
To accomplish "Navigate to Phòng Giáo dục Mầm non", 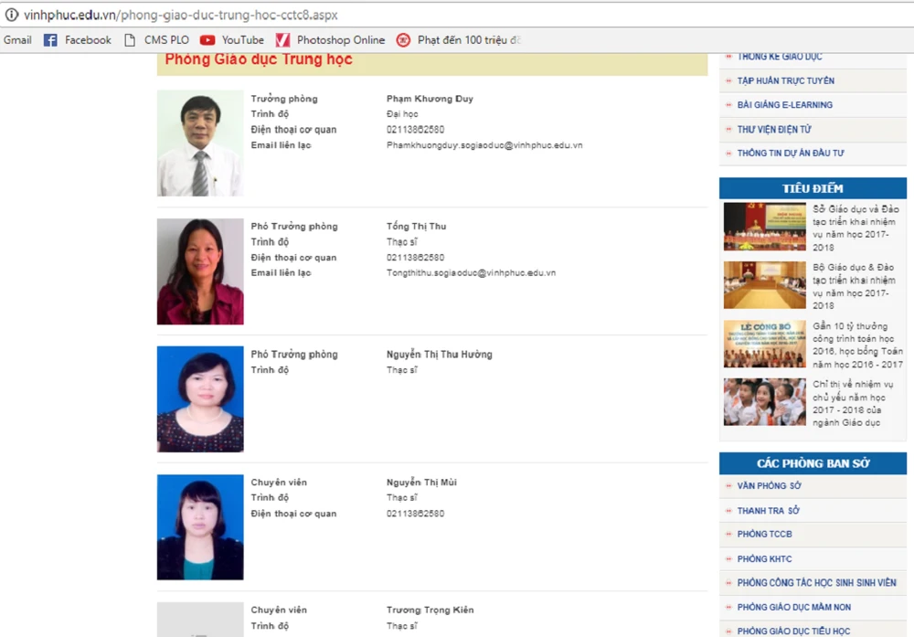I will pyautogui.click(x=793, y=607).
